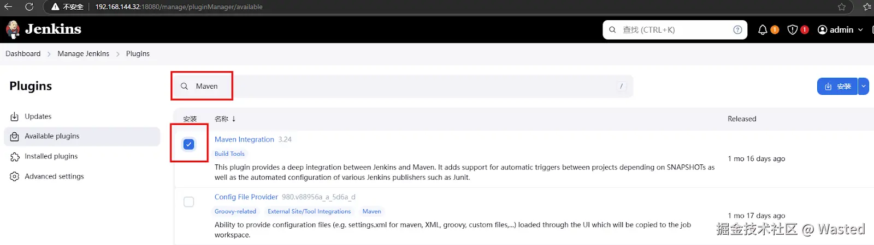
Task: Click the Available plugins bag icon
Action: 15,136
